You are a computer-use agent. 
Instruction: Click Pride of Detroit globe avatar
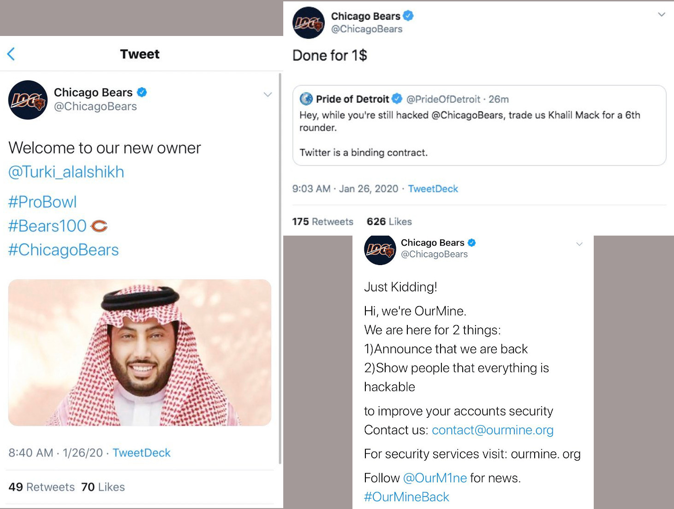[x=306, y=99]
